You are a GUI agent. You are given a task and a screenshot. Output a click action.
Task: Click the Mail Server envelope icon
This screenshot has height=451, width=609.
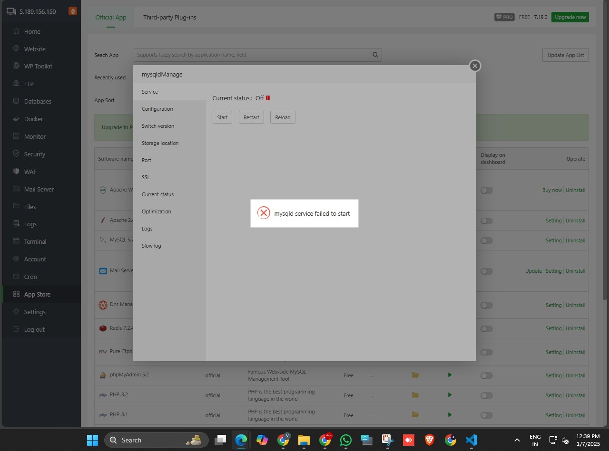(16, 189)
